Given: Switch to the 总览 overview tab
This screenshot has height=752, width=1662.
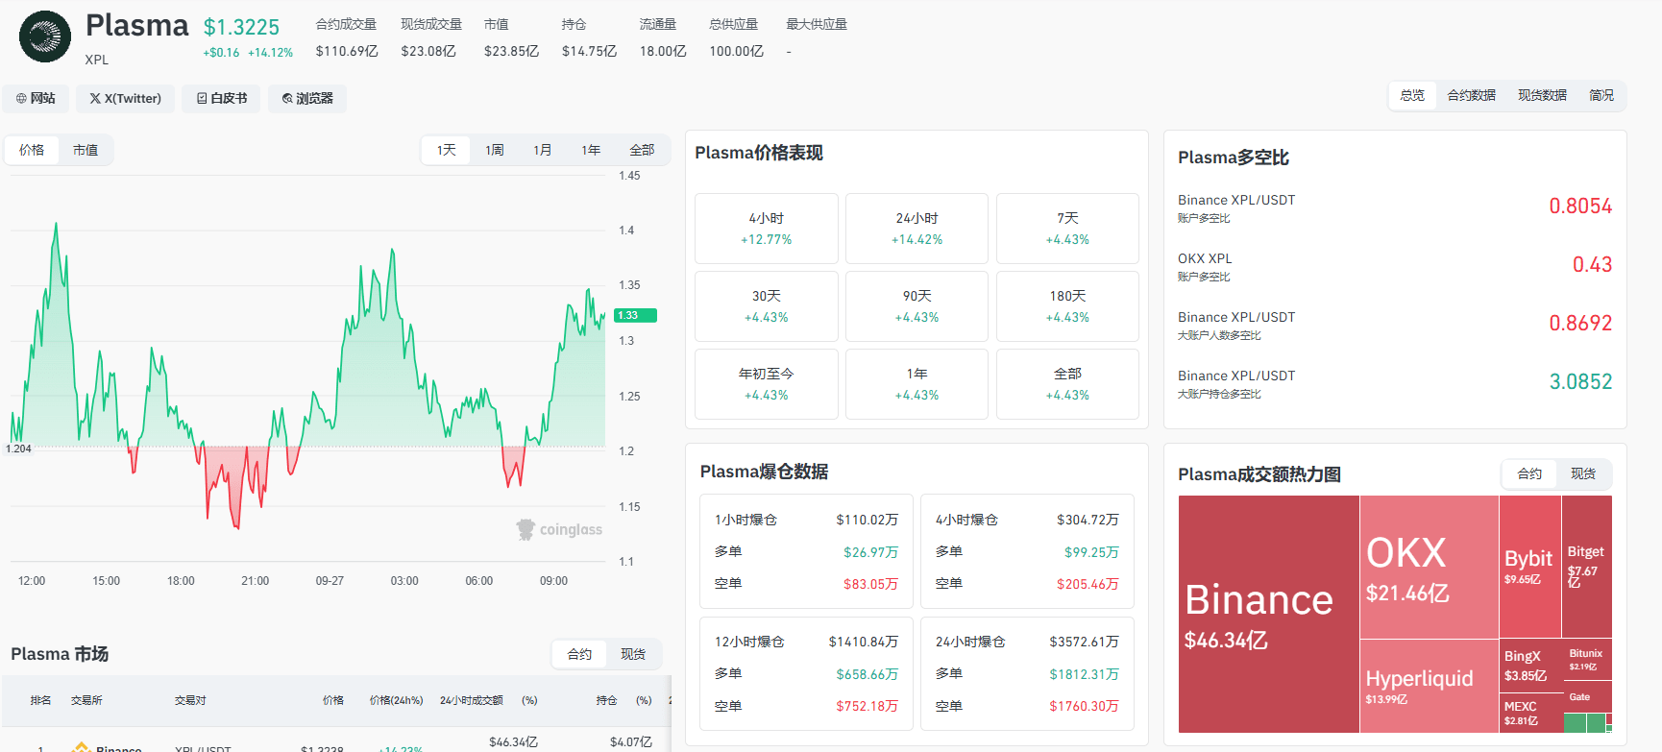Looking at the screenshot, I should point(1412,95).
